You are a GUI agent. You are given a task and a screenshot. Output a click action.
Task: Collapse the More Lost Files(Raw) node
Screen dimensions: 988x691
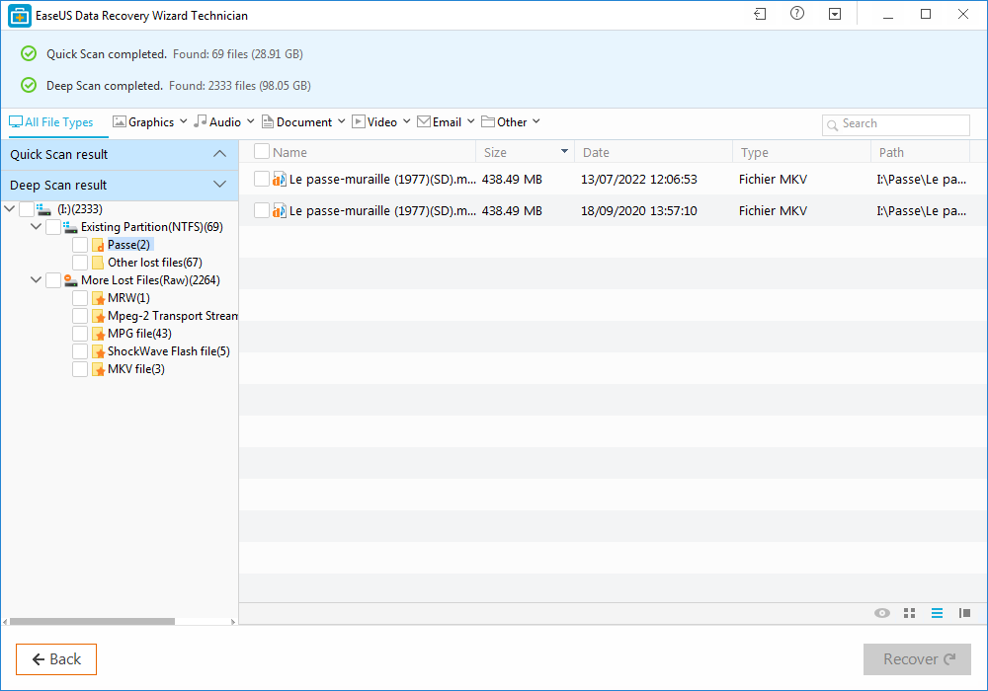tap(37, 279)
